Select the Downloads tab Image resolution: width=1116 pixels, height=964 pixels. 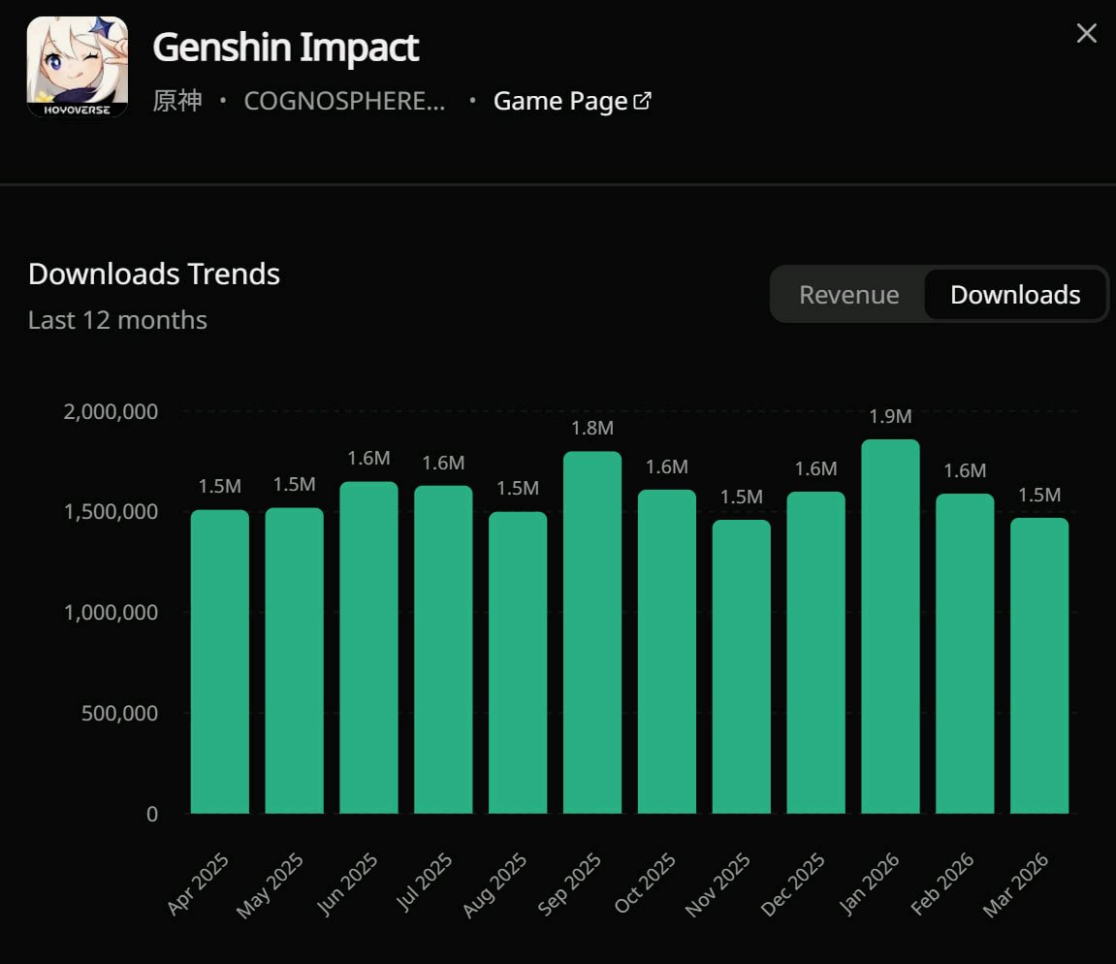tap(1015, 294)
